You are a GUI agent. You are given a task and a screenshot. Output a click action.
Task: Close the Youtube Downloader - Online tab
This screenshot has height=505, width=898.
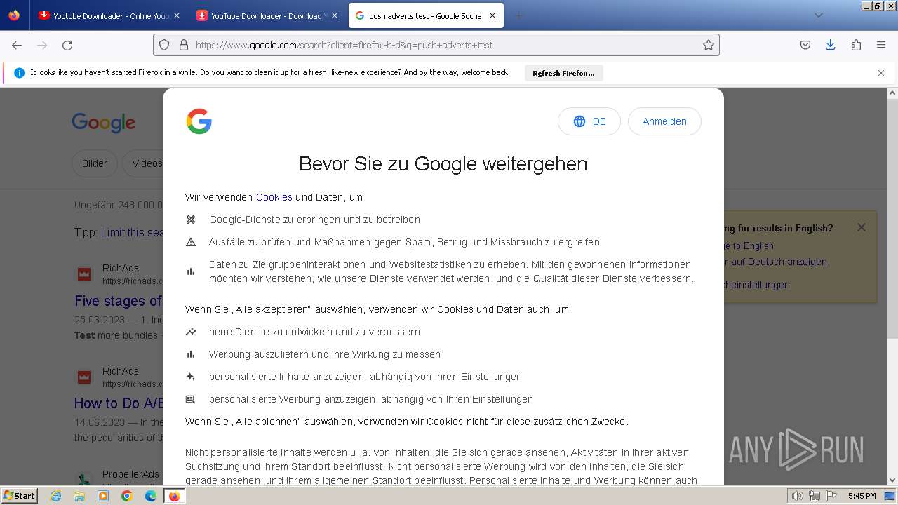177,15
